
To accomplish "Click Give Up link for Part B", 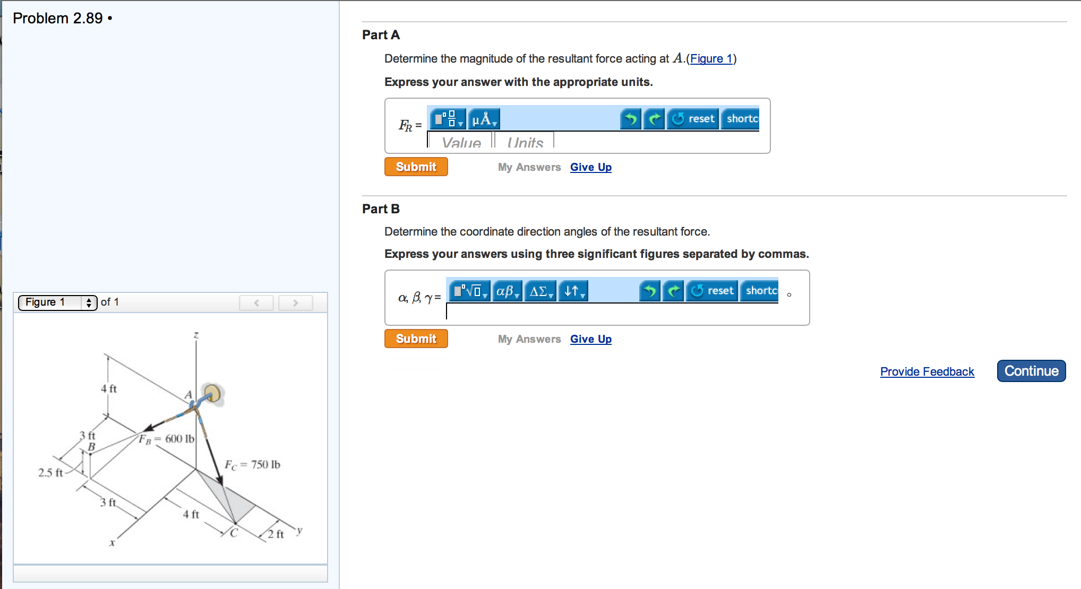I will point(590,339).
